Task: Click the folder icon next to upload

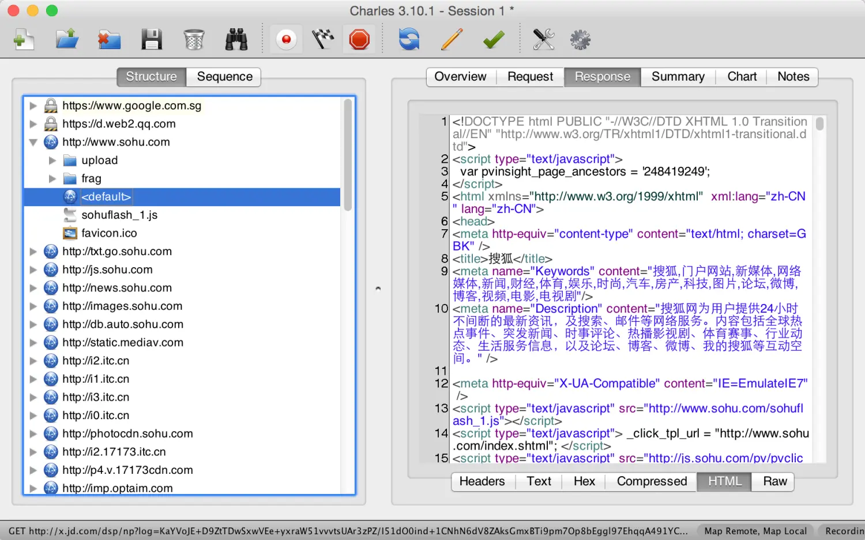Action: (70, 160)
